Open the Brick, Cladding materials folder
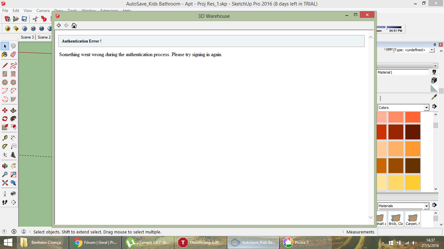The width and height of the screenshot is (444, 249). [x=396, y=219]
